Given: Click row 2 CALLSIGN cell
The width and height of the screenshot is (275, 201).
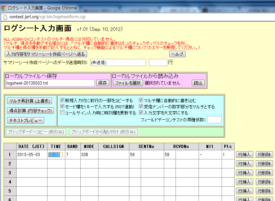Looking at the screenshot, I should tap(114, 164).
